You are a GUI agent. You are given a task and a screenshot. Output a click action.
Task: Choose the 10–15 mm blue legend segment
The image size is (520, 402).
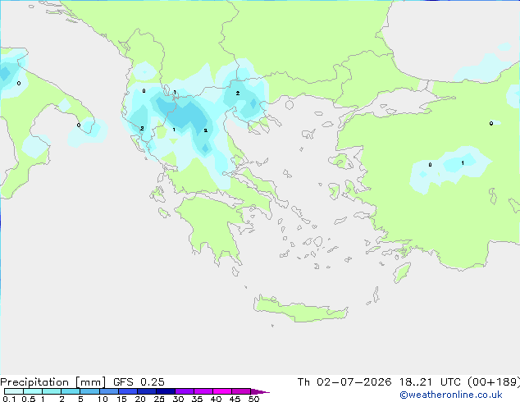click(108, 391)
